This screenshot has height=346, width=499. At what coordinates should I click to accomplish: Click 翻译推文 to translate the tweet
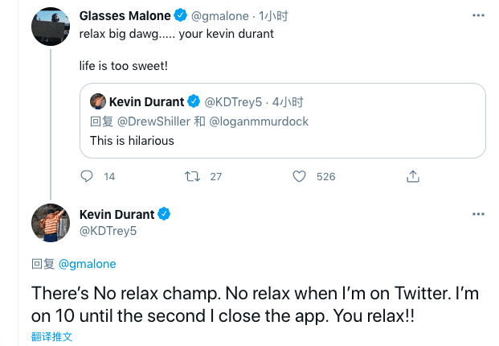(x=51, y=336)
